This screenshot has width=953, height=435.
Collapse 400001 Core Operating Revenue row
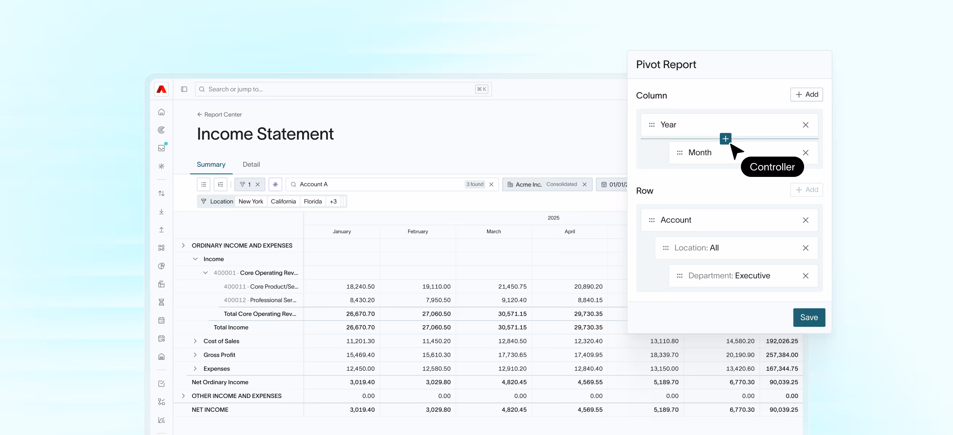[205, 273]
